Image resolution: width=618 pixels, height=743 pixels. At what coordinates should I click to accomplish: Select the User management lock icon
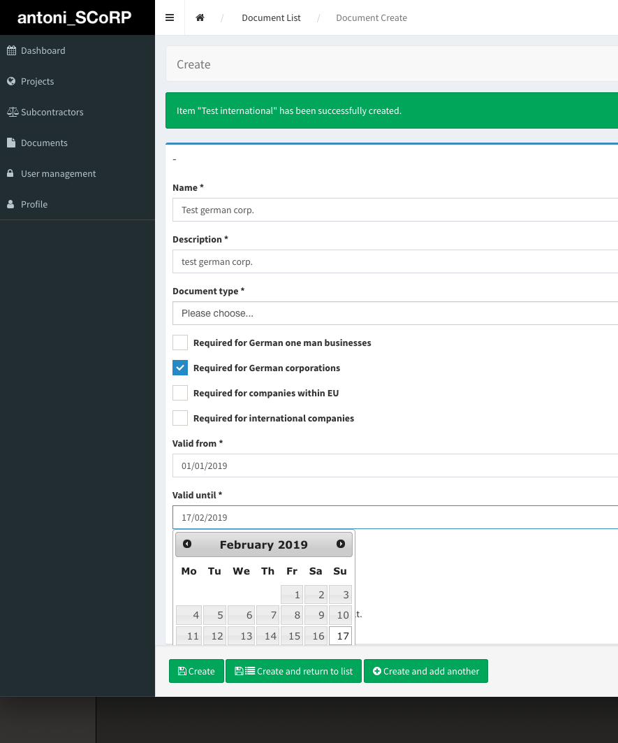(x=10, y=173)
